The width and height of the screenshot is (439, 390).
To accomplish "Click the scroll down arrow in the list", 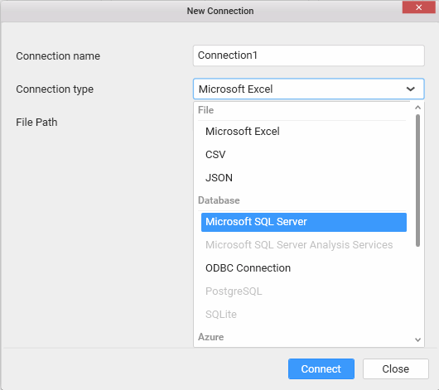I will (x=417, y=339).
